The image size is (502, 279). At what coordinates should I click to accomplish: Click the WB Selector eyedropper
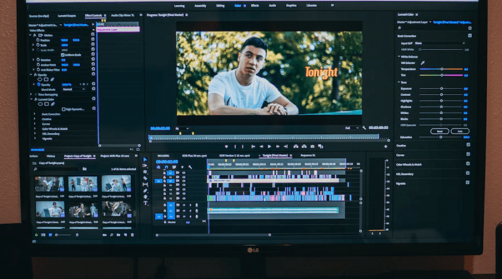pyautogui.click(x=423, y=63)
